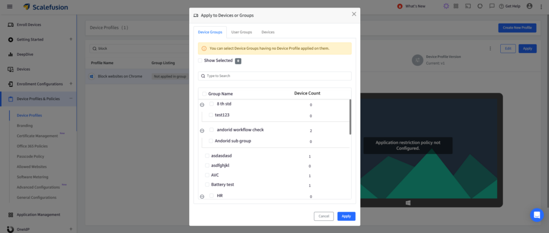Check the test123 subgroup

tap(211, 115)
